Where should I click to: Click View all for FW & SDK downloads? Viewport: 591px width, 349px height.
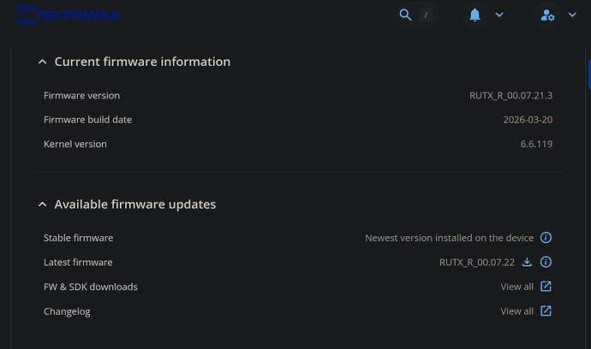point(516,287)
